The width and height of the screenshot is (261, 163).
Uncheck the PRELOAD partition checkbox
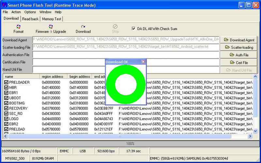coord(6,129)
